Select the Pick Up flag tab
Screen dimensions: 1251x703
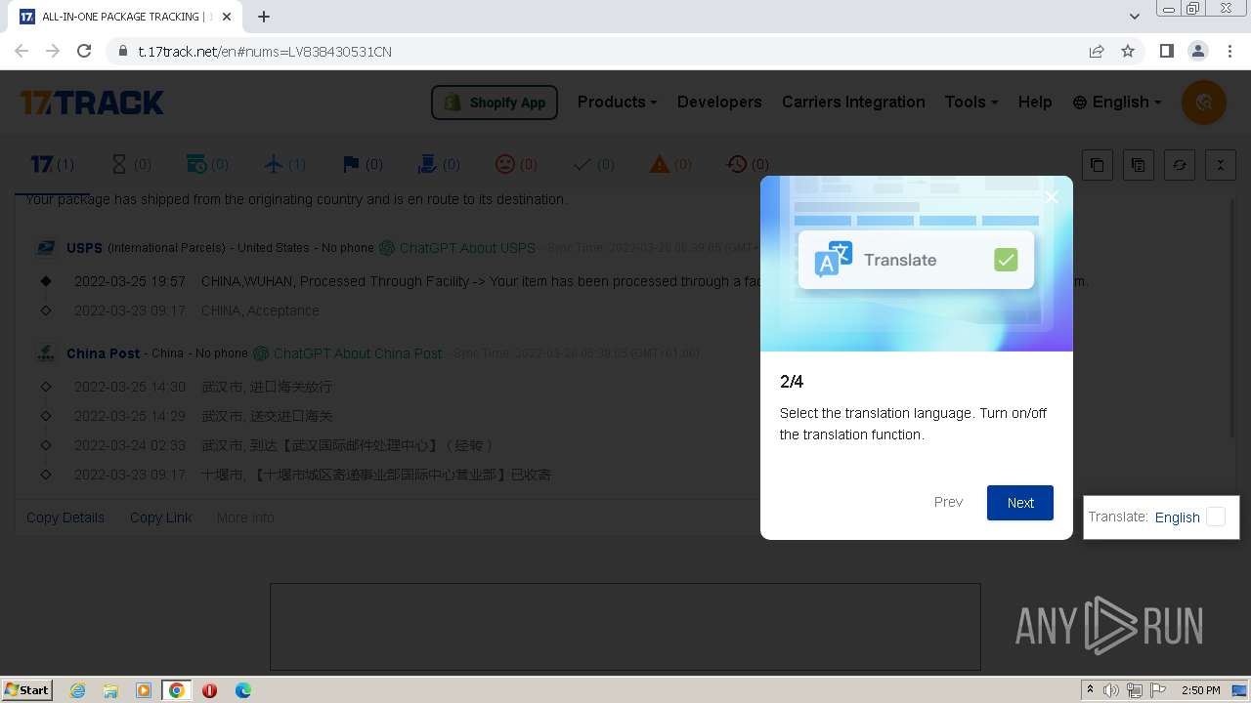[x=362, y=164]
